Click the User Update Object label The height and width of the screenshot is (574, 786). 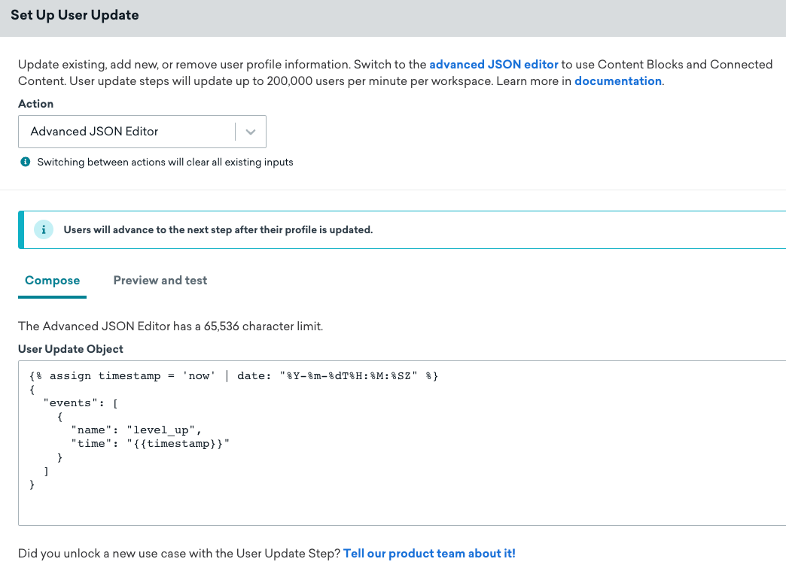coord(70,348)
